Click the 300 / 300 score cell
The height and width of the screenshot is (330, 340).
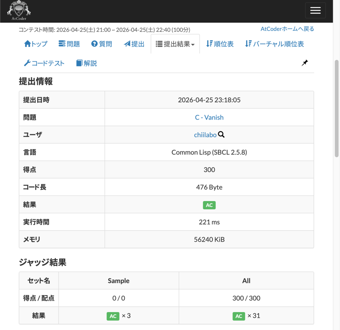246,298
